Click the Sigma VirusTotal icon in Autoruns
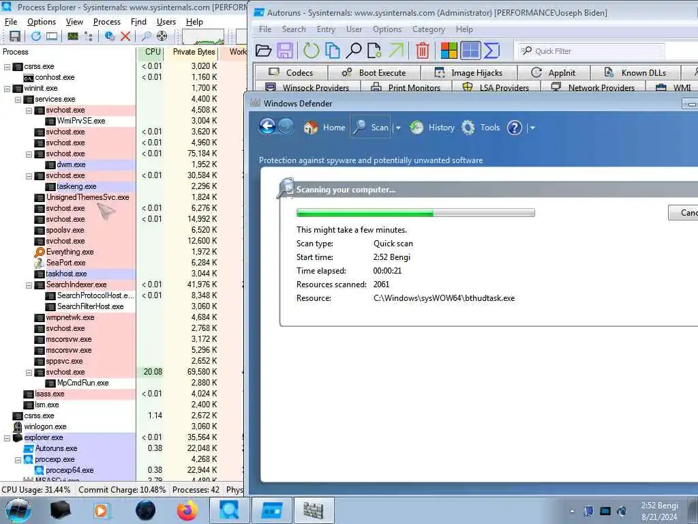The height and width of the screenshot is (524, 698). click(491, 50)
